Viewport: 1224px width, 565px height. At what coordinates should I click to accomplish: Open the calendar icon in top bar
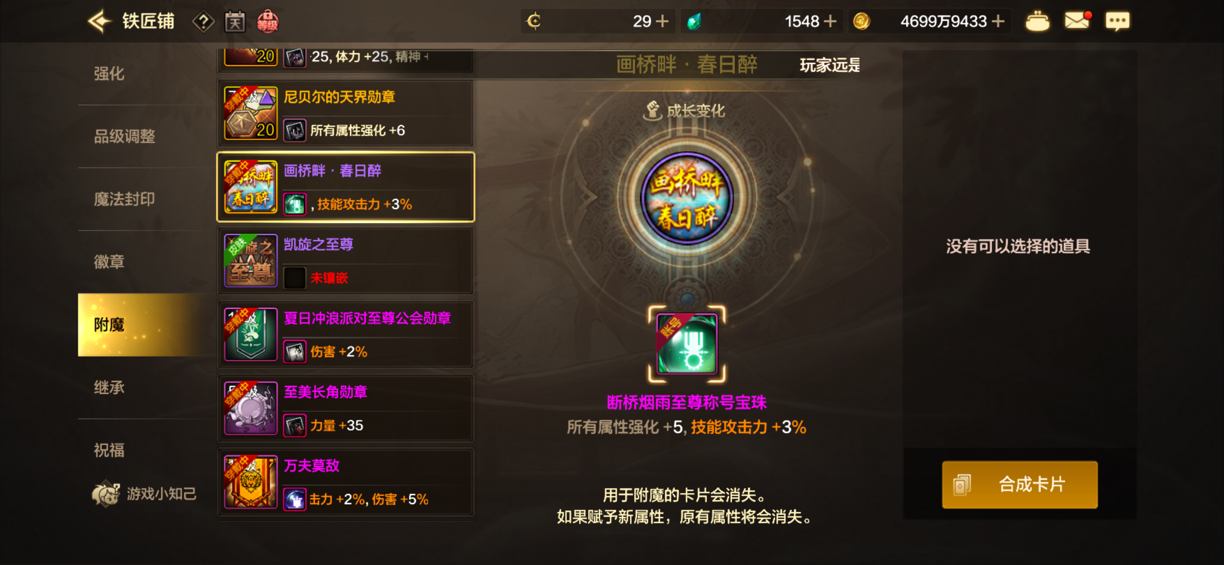pyautogui.click(x=235, y=22)
